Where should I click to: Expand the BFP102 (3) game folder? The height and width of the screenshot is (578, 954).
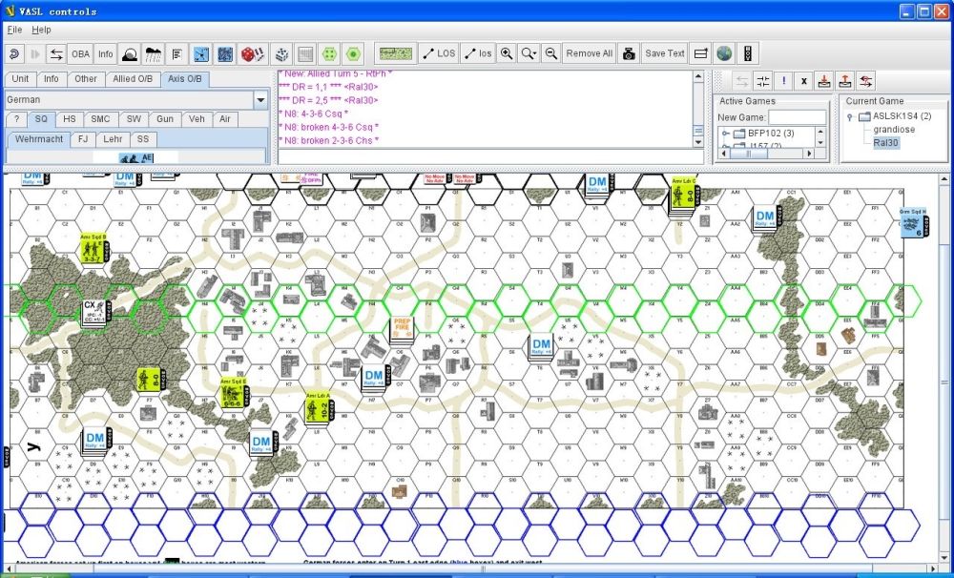pyautogui.click(x=725, y=134)
